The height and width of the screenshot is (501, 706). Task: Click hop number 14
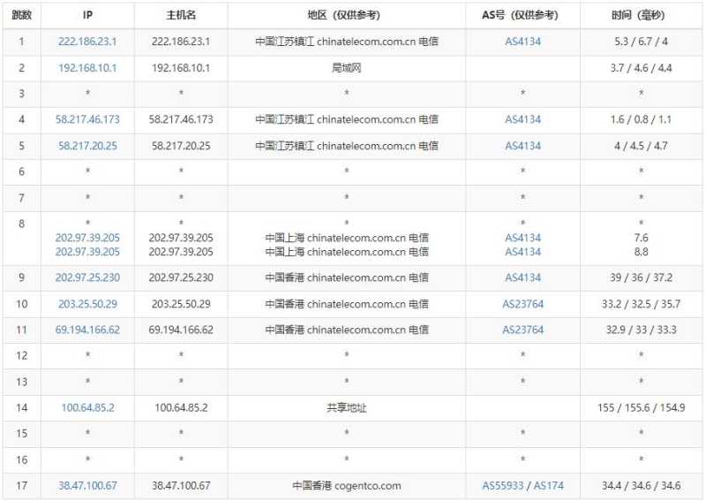coord(21,407)
